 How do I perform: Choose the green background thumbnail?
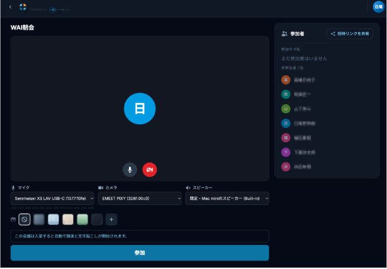82,219
